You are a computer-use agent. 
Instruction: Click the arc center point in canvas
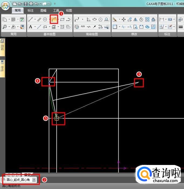click(x=139, y=82)
